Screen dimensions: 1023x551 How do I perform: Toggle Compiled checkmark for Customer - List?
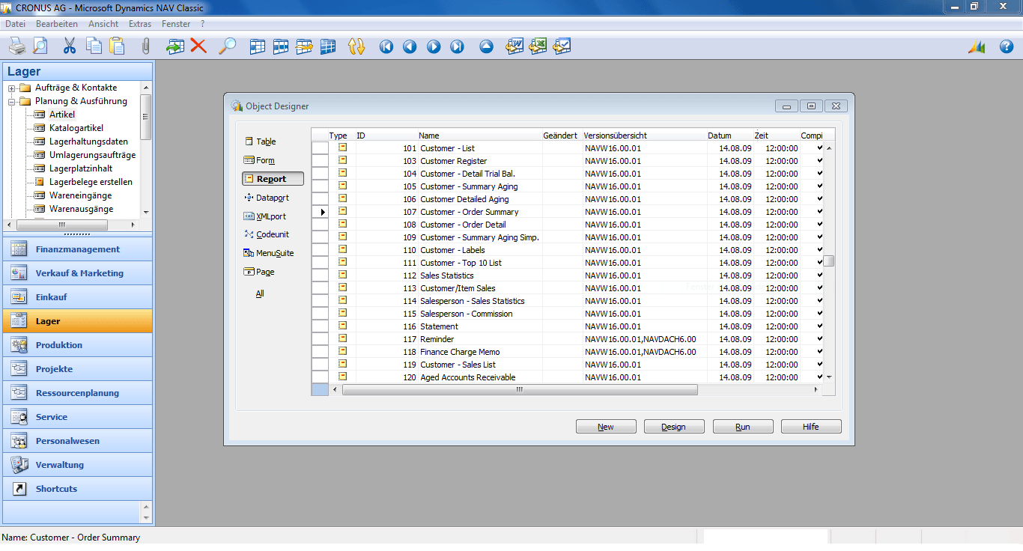819,148
